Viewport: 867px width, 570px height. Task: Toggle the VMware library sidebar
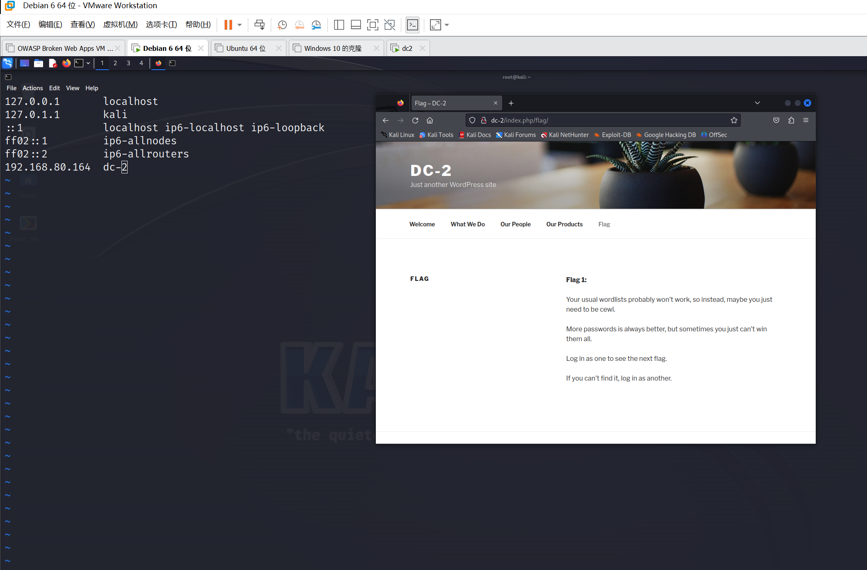click(x=339, y=25)
